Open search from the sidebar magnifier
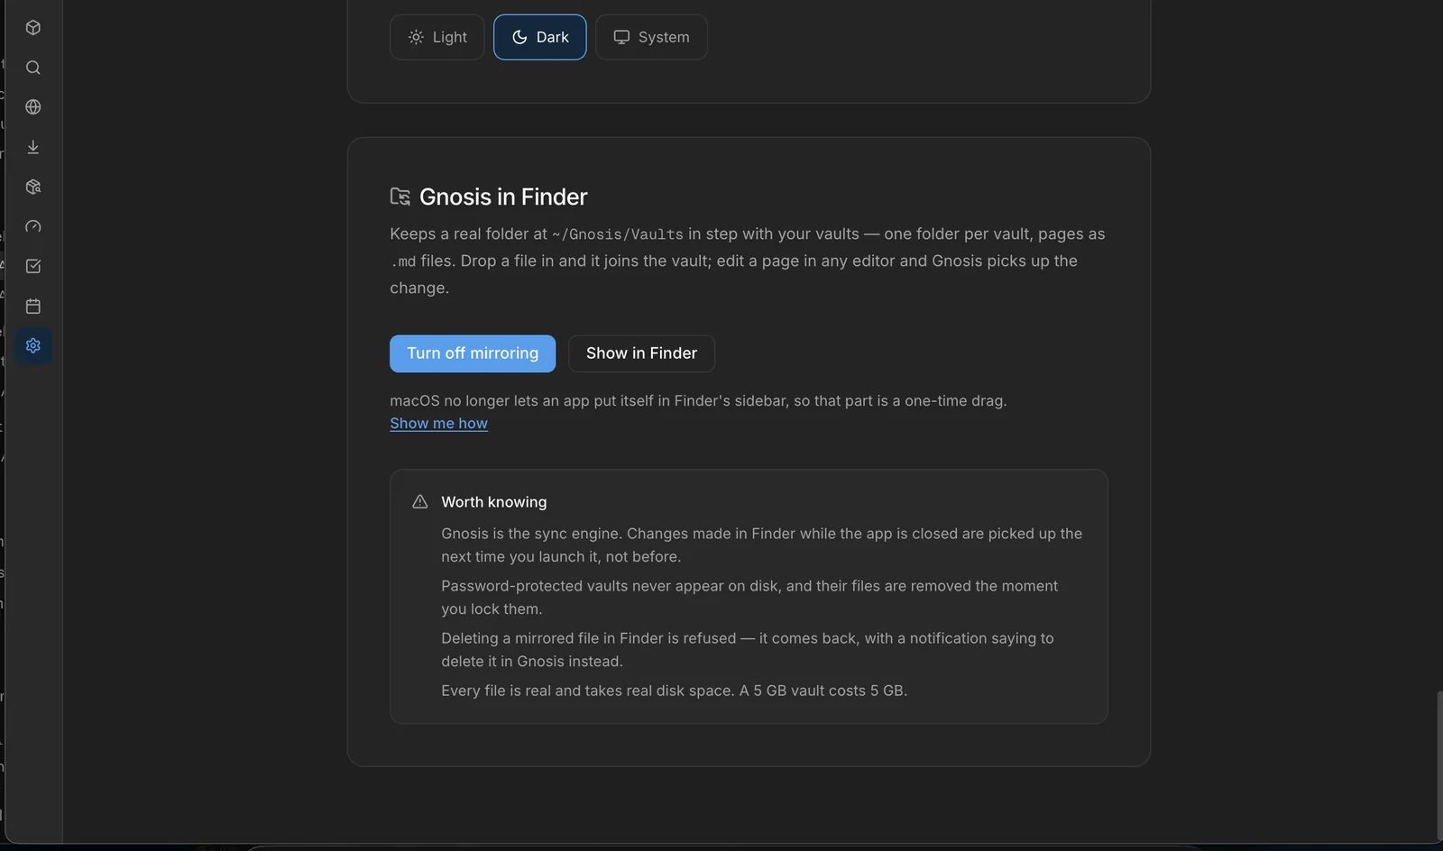The height and width of the screenshot is (851, 1443). 33,68
